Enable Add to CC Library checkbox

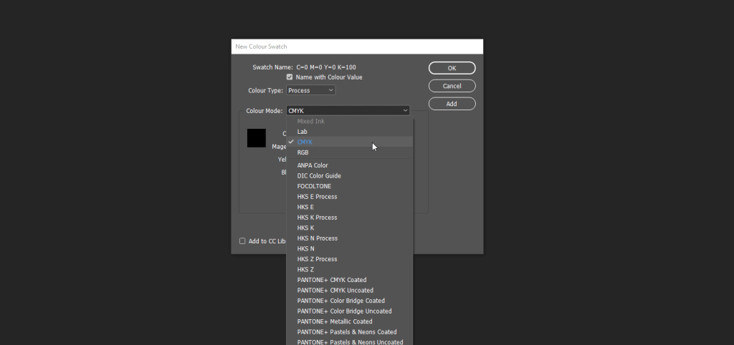coord(242,241)
